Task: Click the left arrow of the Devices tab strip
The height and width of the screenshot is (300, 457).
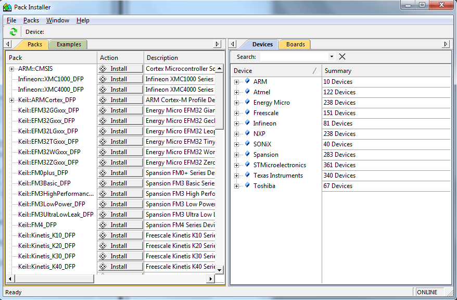Action: click(232, 44)
